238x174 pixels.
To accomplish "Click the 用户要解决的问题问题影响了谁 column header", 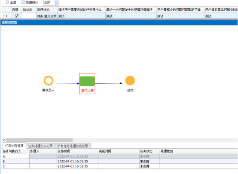I will click(180, 10).
